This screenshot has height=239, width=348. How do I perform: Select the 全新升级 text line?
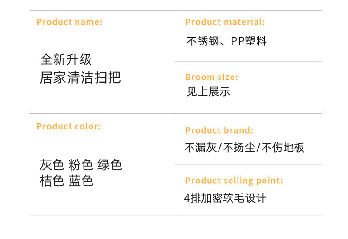[x=66, y=59]
